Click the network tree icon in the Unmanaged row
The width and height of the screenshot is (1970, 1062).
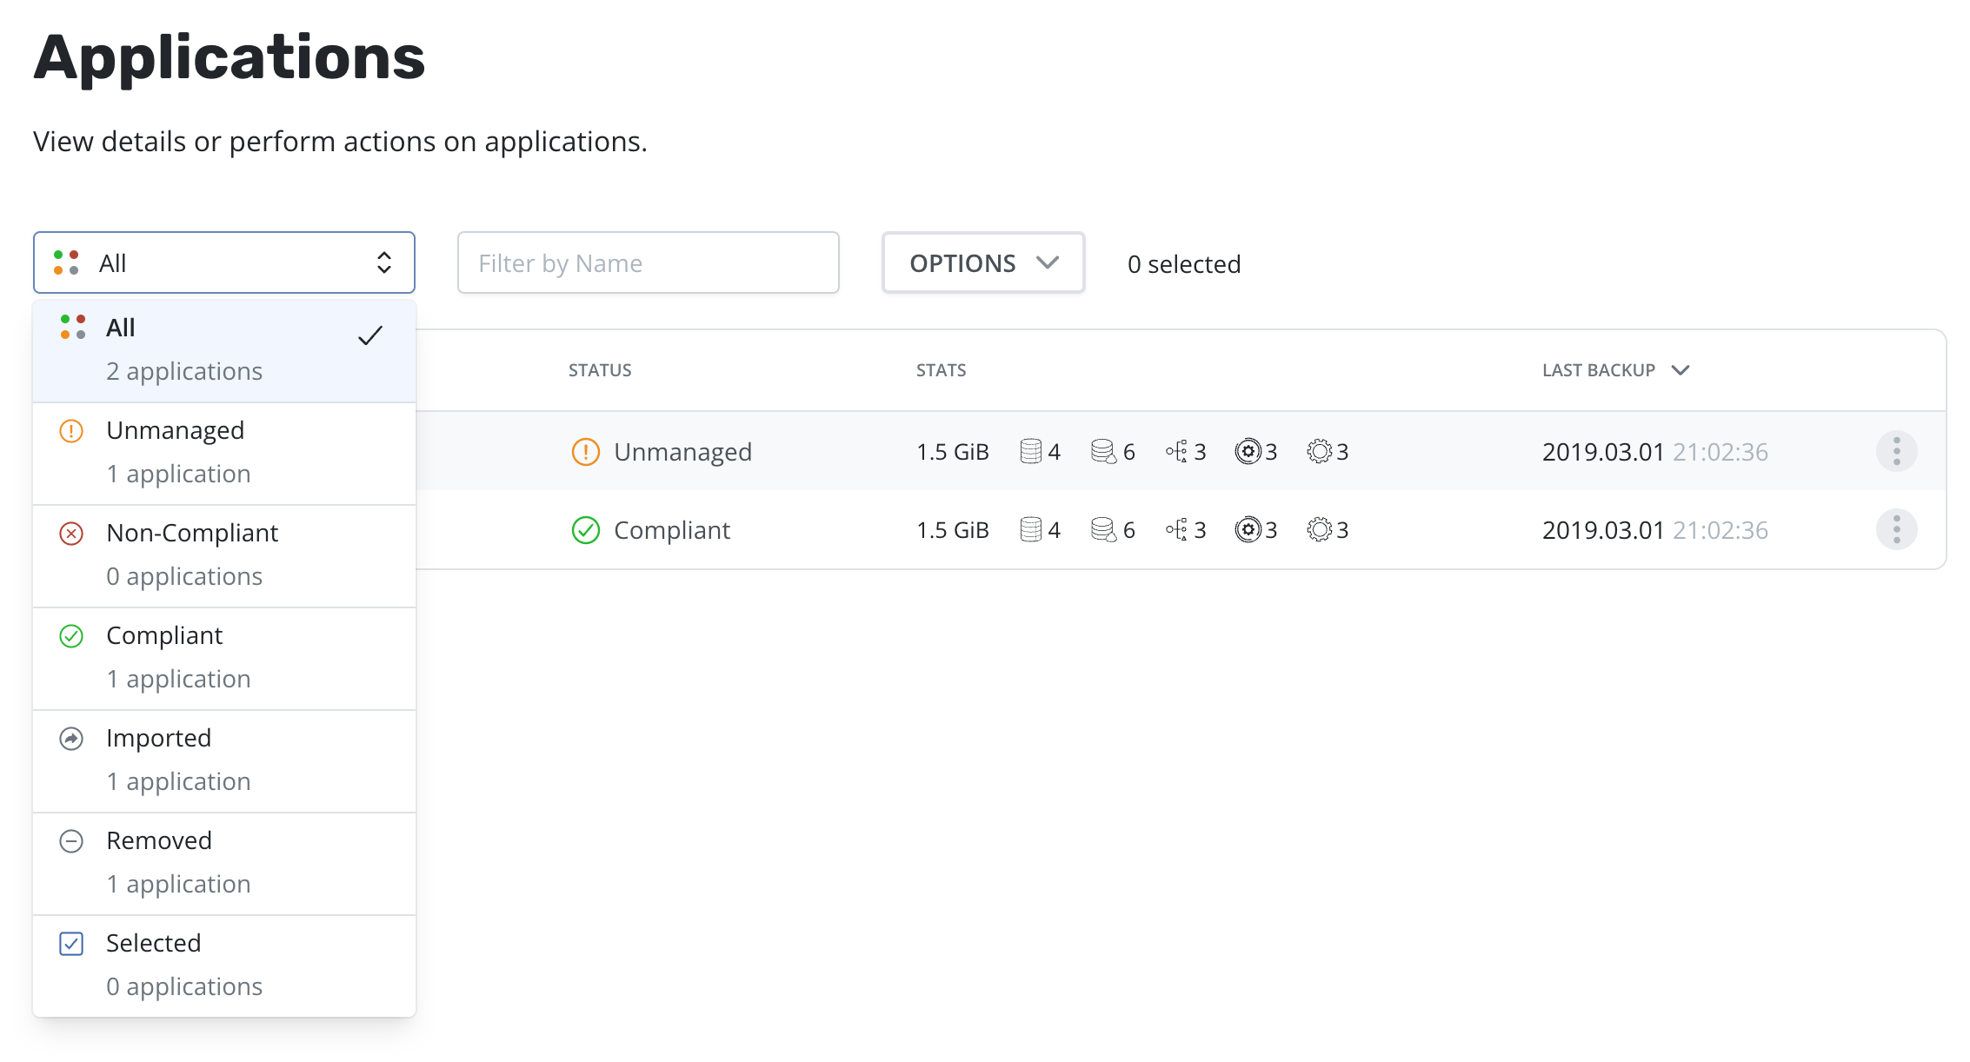[1176, 452]
